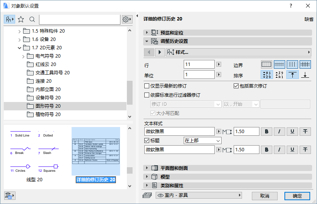Image resolution: width=317 pixels, height=204 pixels.
Task: Show favorites with the star icon
Action: pos(21,19)
